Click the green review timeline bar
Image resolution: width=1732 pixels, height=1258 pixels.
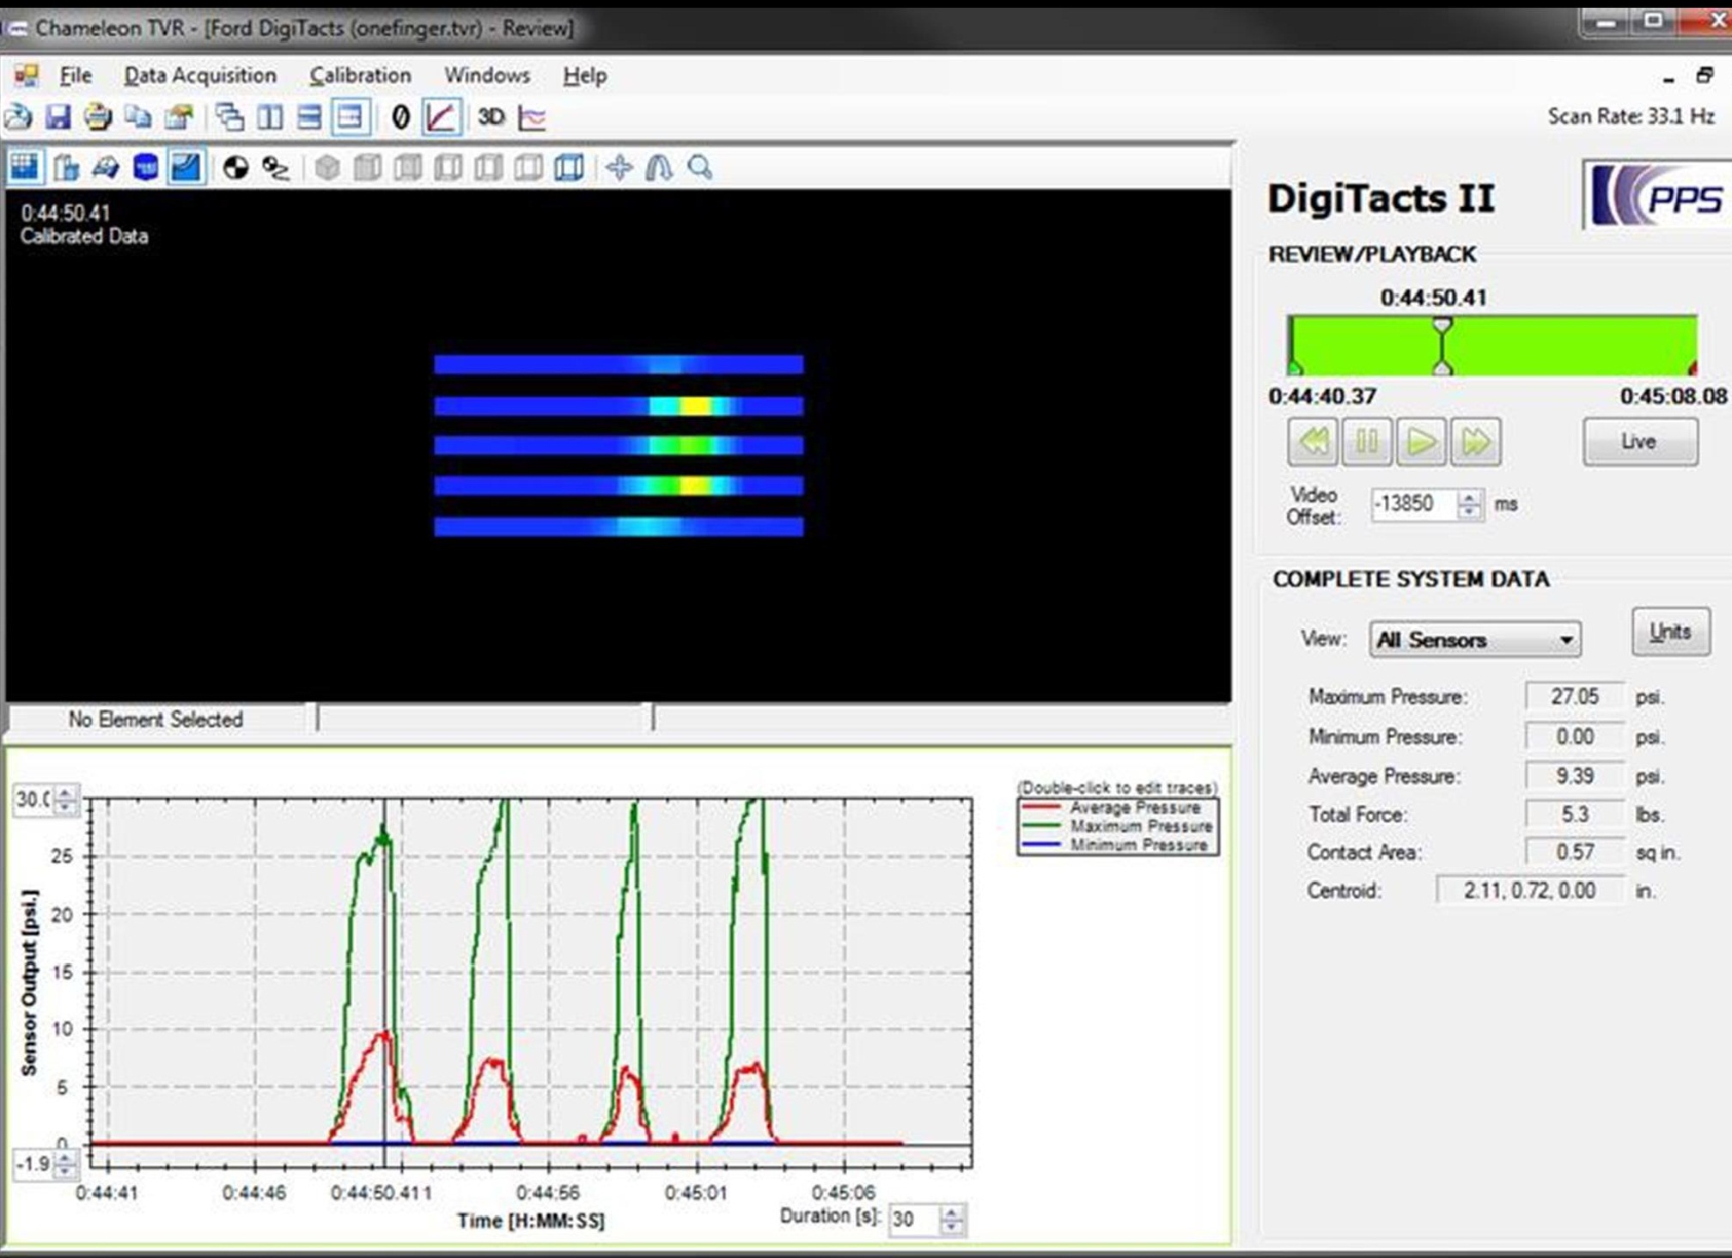click(1492, 345)
